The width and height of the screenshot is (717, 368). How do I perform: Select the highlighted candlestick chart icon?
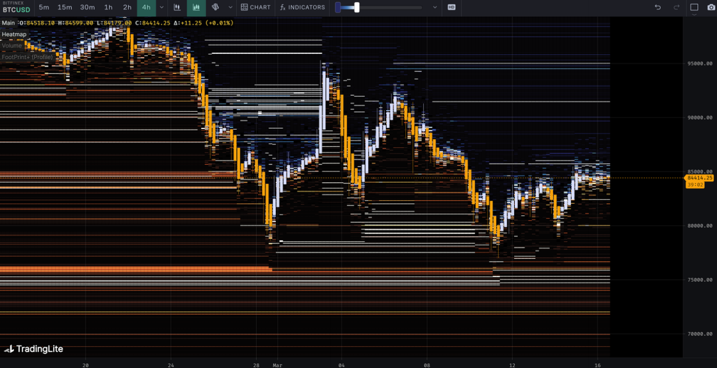196,8
